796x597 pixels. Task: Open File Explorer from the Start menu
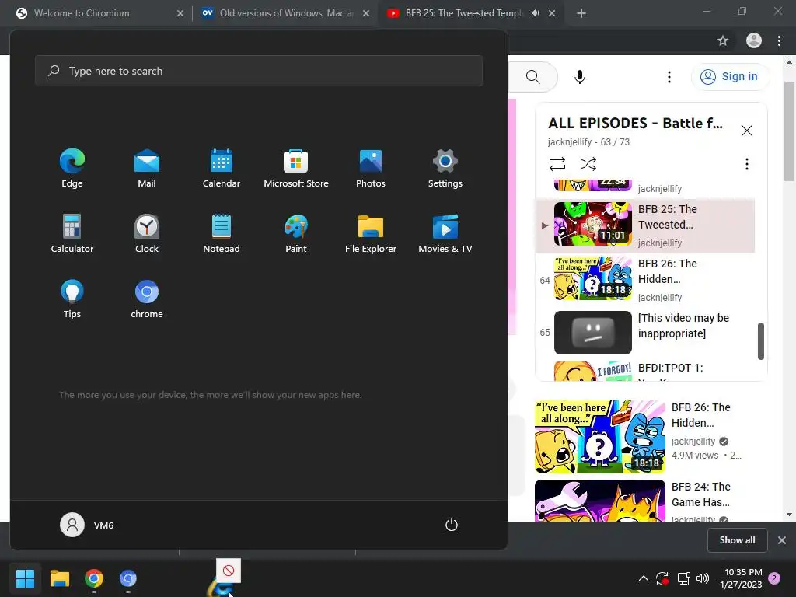tap(371, 233)
